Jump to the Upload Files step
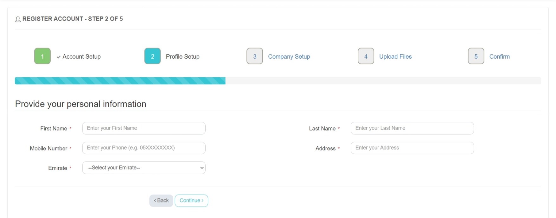Viewport: 556px width, 218px height. tap(395, 56)
